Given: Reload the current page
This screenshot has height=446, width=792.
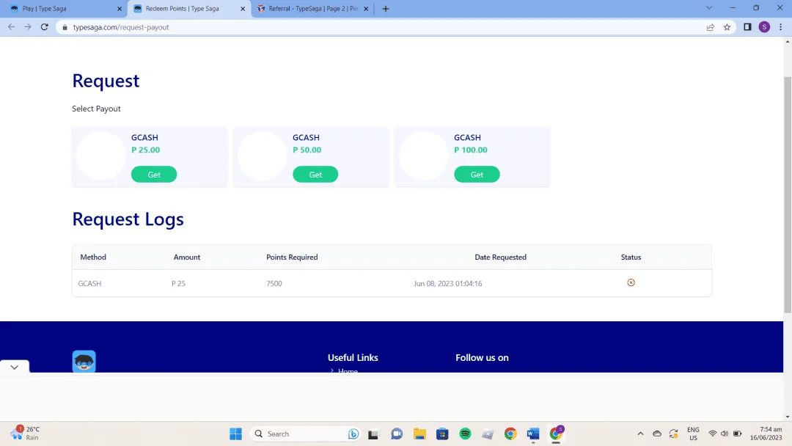Looking at the screenshot, I should click(45, 27).
